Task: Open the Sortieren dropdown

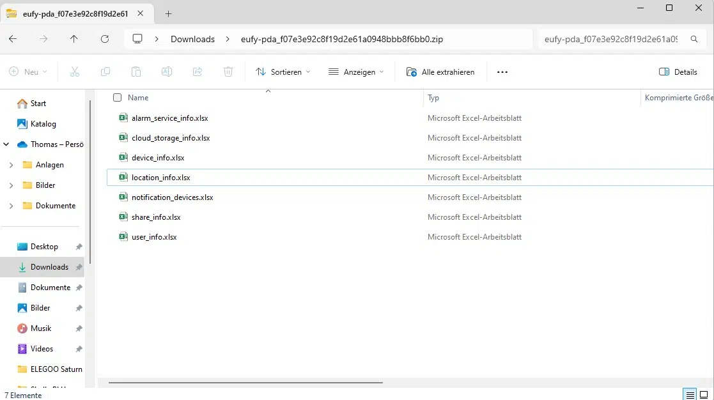Action: pos(283,72)
